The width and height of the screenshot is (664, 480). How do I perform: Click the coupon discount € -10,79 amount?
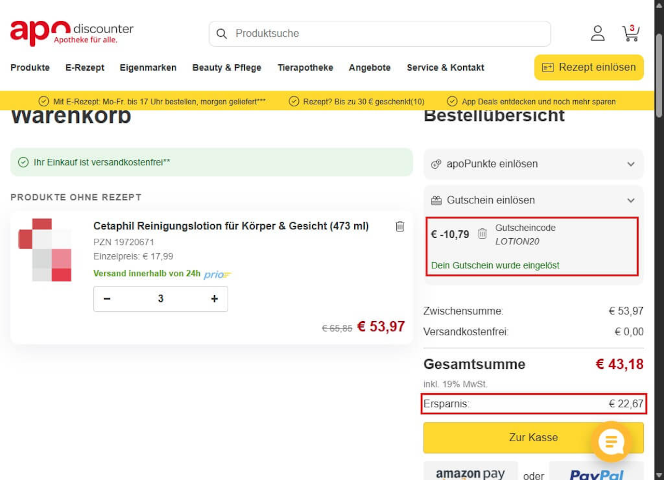(450, 234)
